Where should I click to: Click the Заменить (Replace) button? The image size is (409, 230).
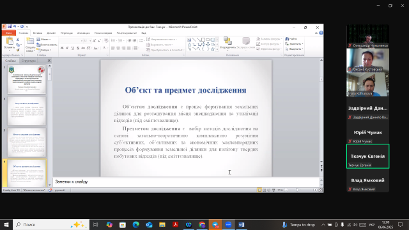point(295,44)
